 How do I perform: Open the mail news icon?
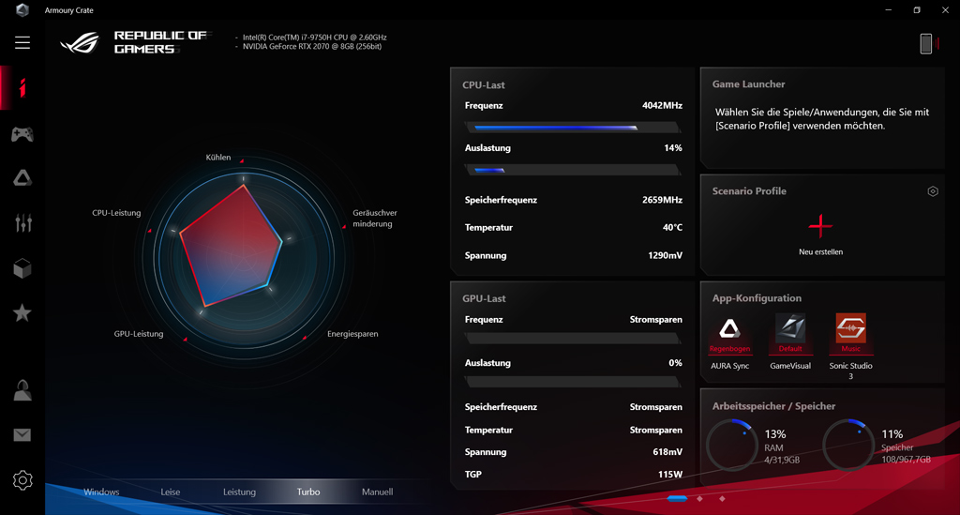22,435
